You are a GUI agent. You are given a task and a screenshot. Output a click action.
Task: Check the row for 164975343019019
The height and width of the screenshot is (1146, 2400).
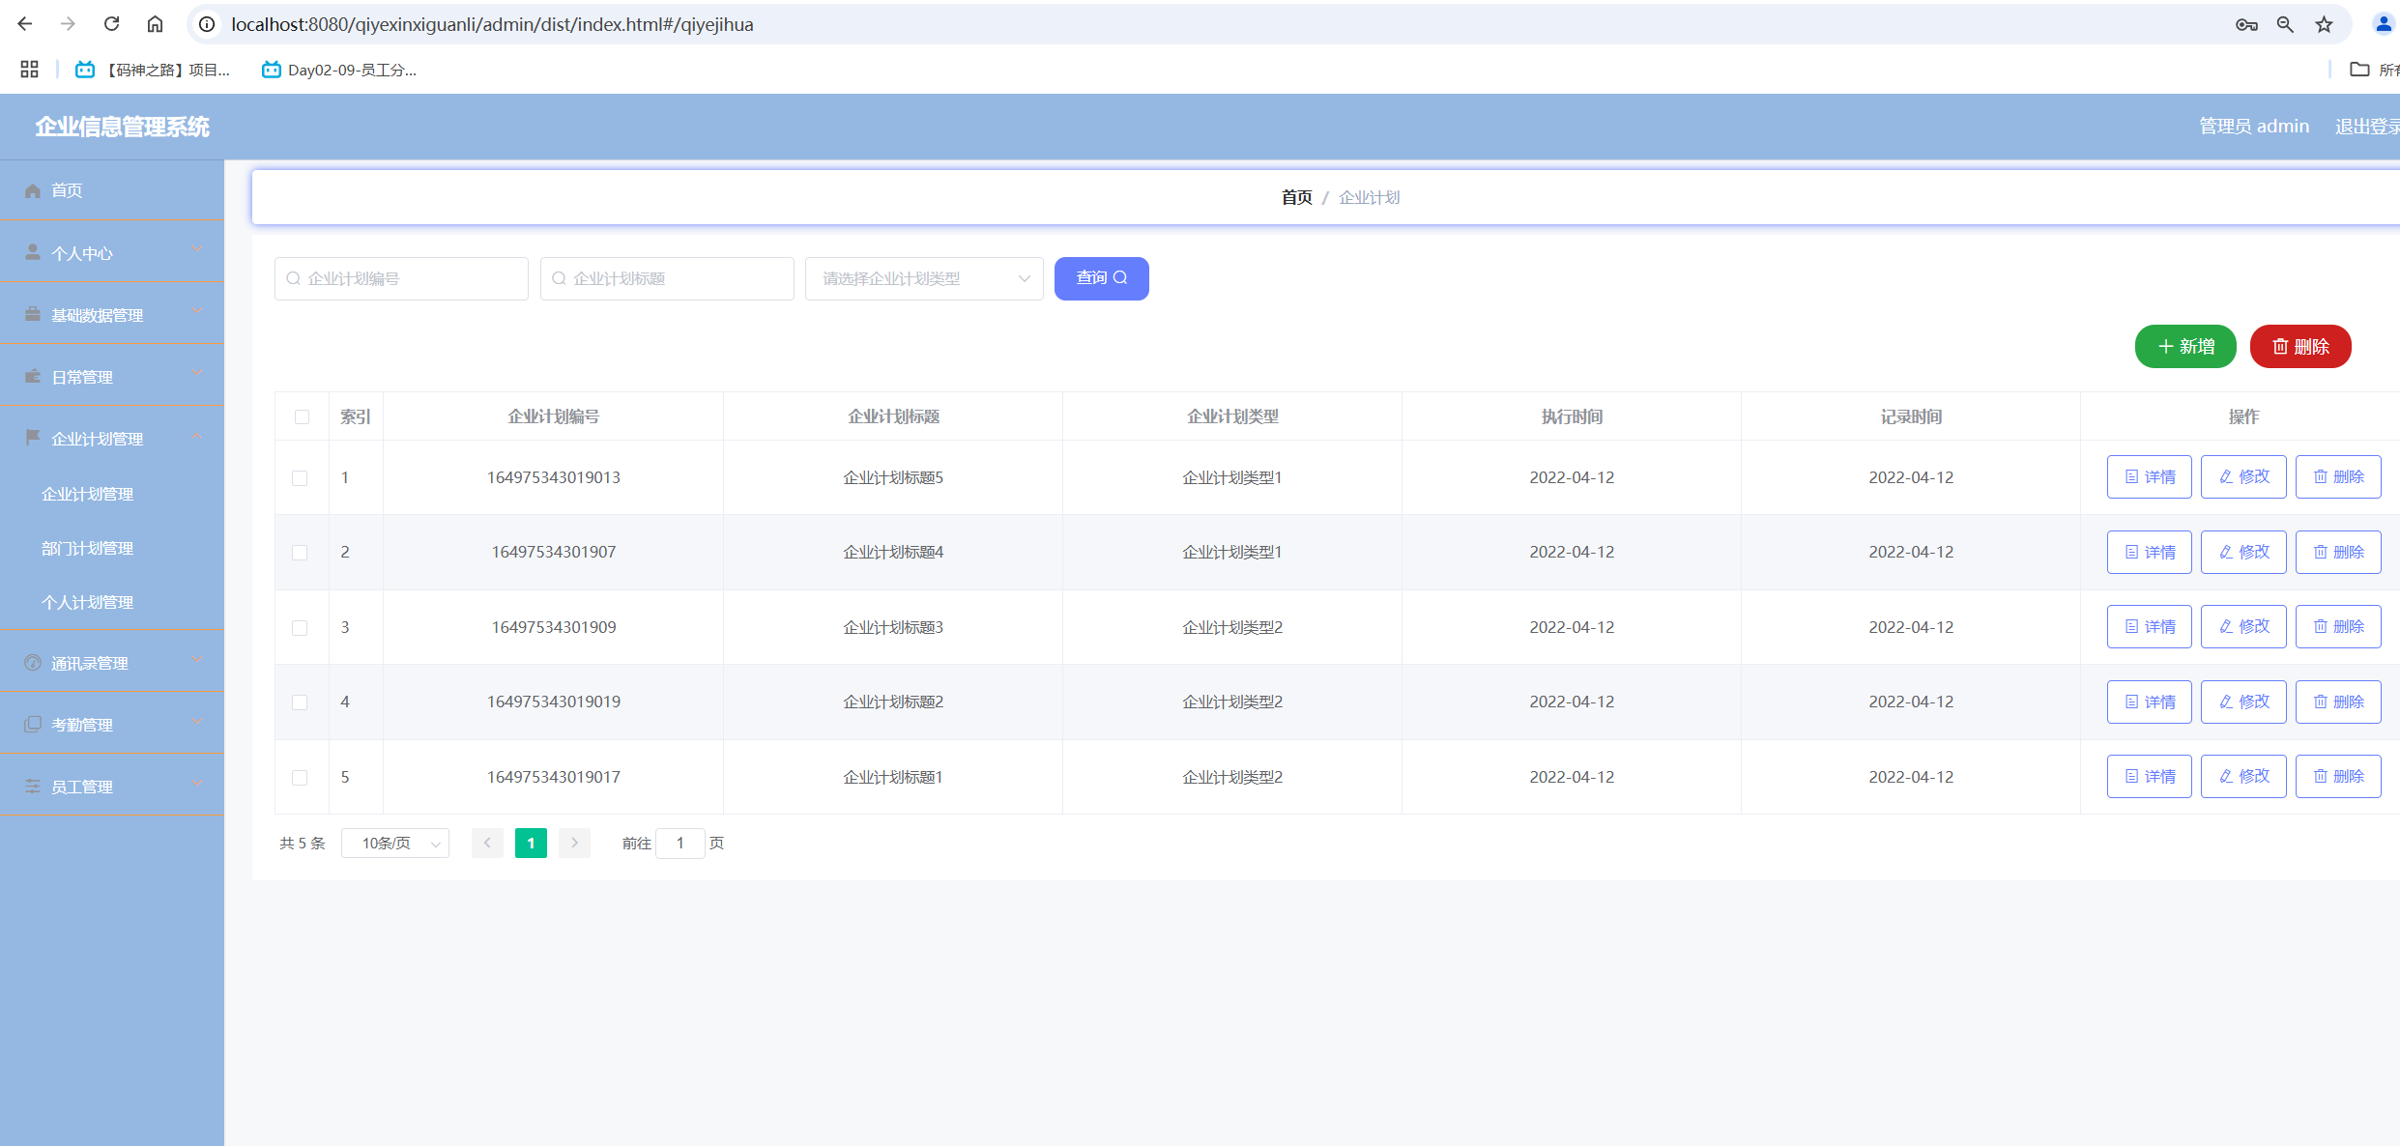pos(300,702)
